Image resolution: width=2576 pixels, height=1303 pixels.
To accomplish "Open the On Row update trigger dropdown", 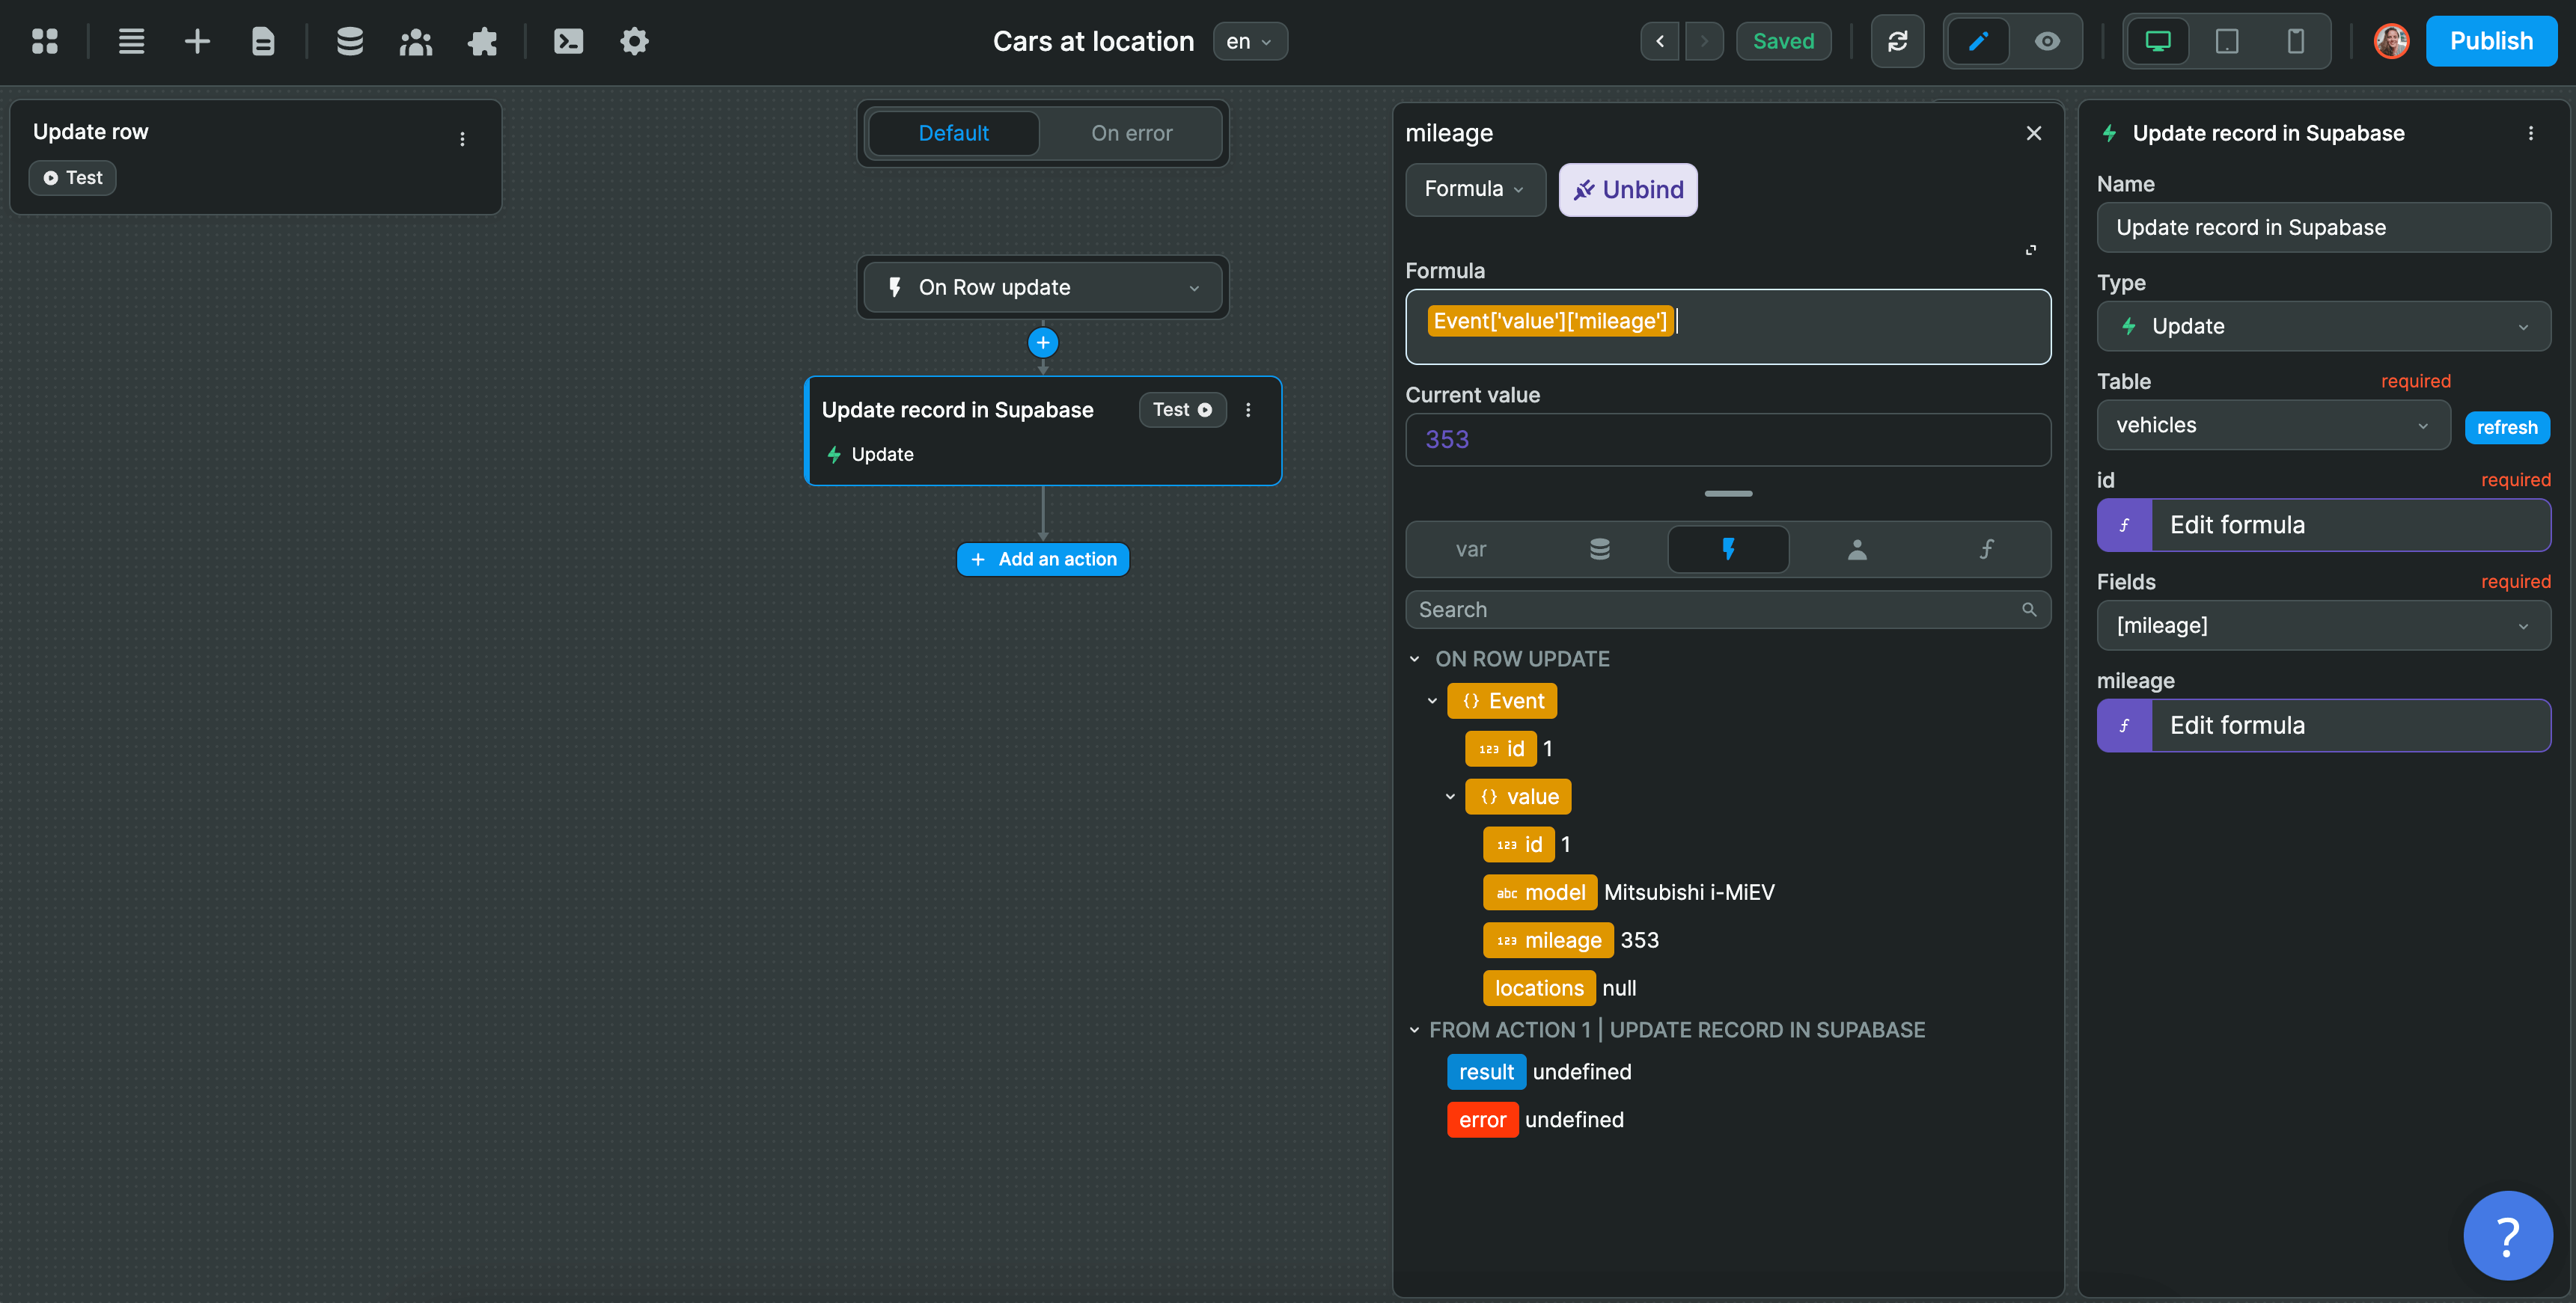I will pos(1042,288).
